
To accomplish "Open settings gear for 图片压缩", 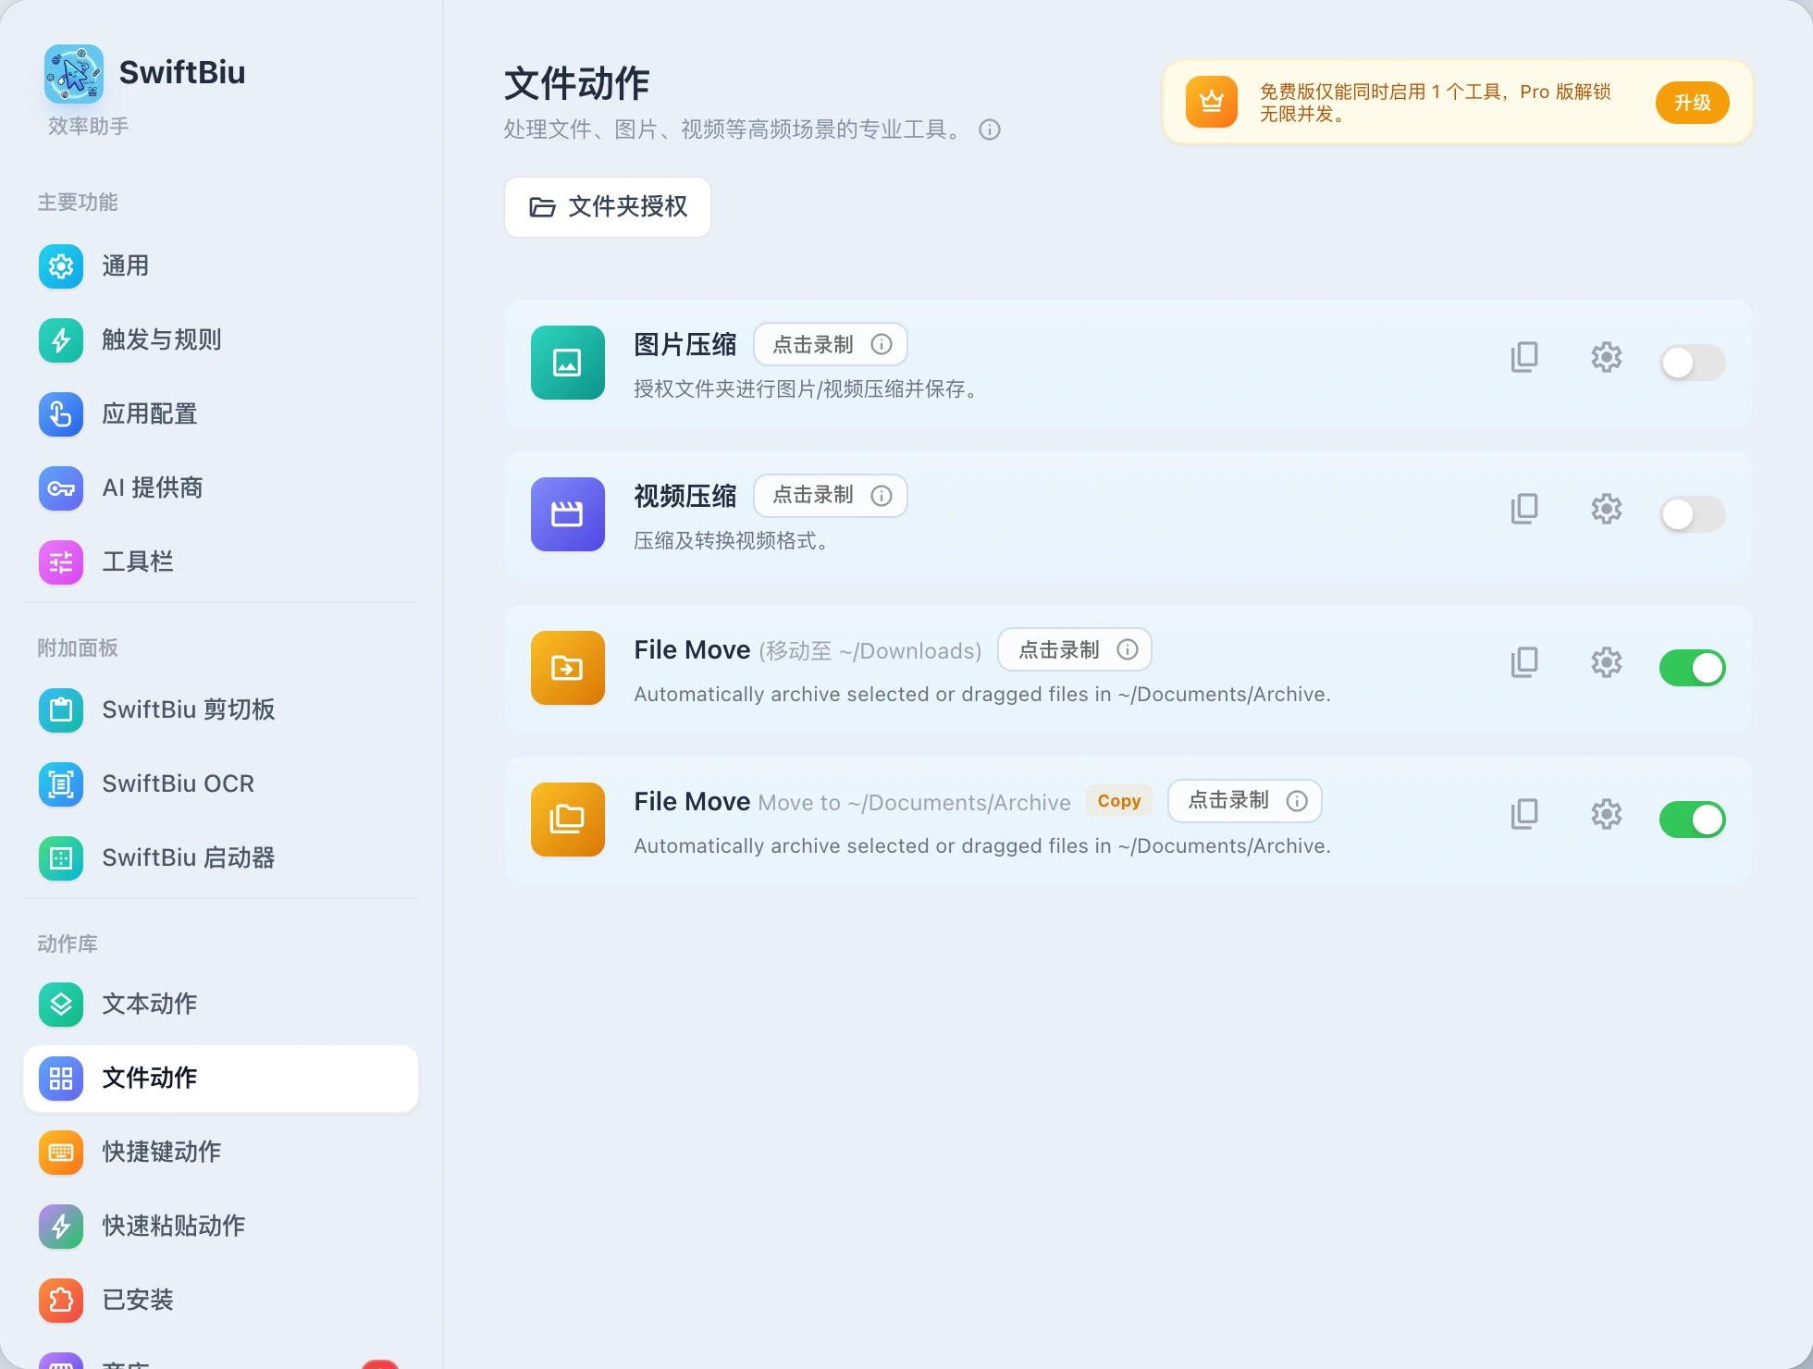I will pyautogui.click(x=1606, y=357).
